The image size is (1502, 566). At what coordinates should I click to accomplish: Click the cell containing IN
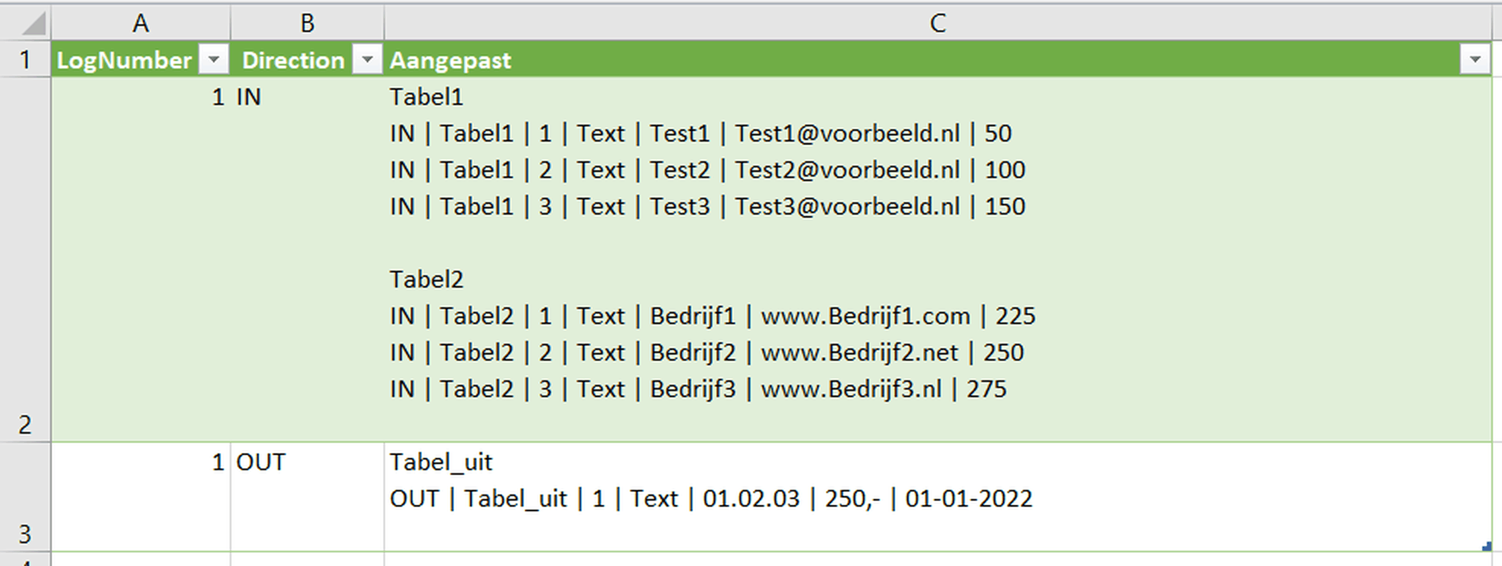(307, 259)
